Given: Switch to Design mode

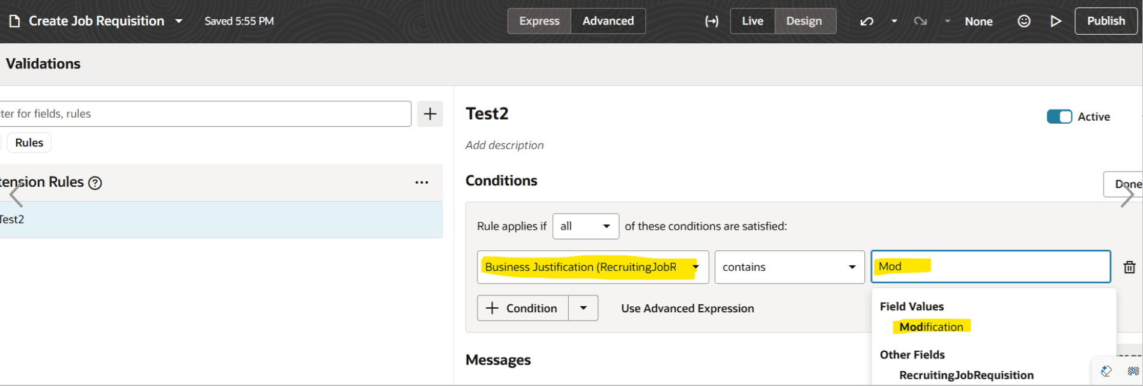Looking at the screenshot, I should 804,21.
